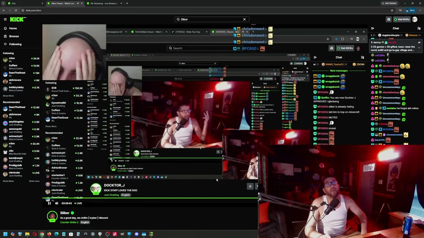Go back in browser
424x238 pixels.
pos(4,10)
